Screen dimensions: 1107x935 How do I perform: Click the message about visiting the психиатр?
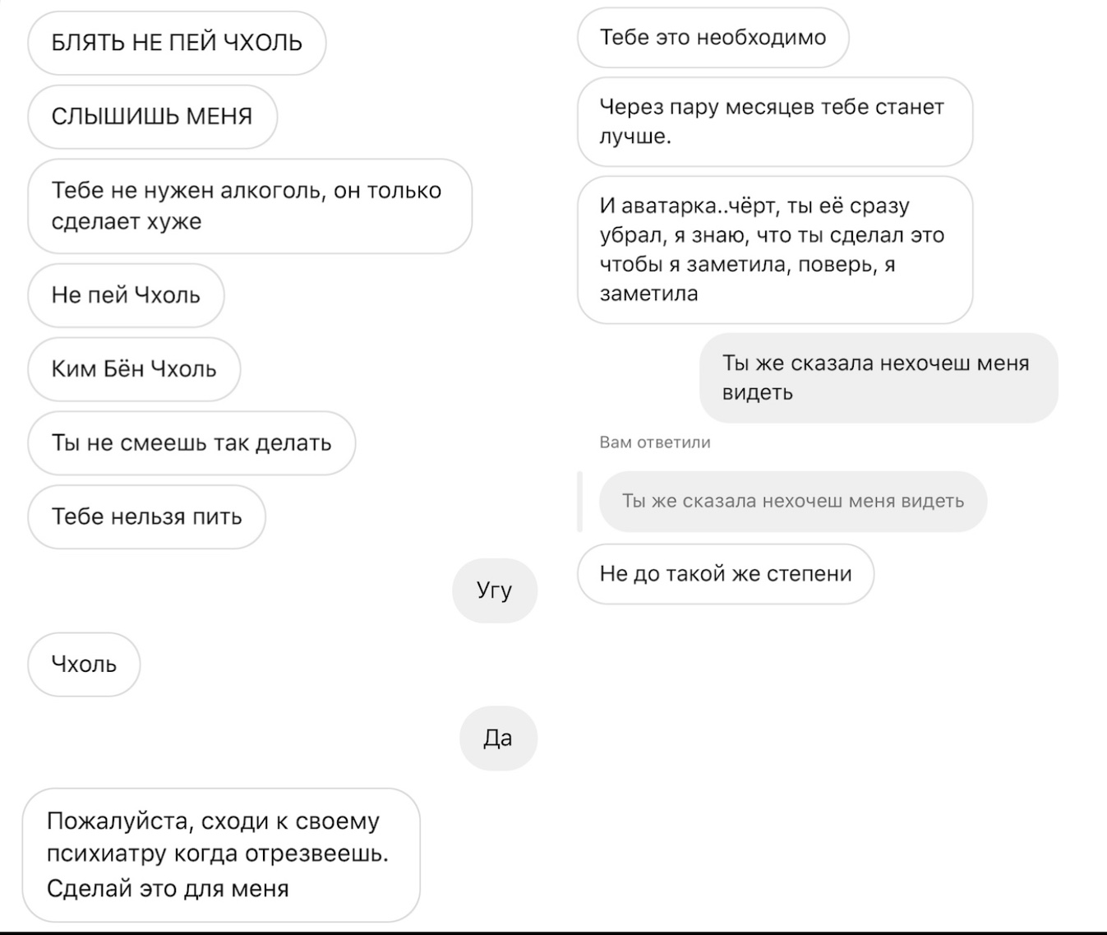click(221, 855)
